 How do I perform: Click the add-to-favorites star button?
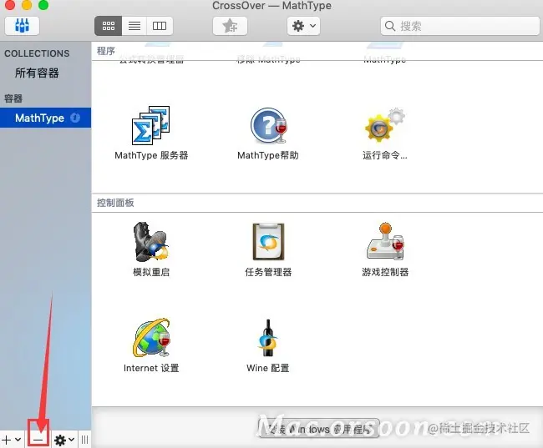point(230,26)
